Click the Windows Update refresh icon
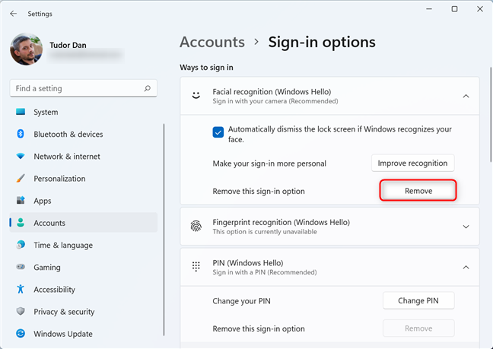 (21, 334)
